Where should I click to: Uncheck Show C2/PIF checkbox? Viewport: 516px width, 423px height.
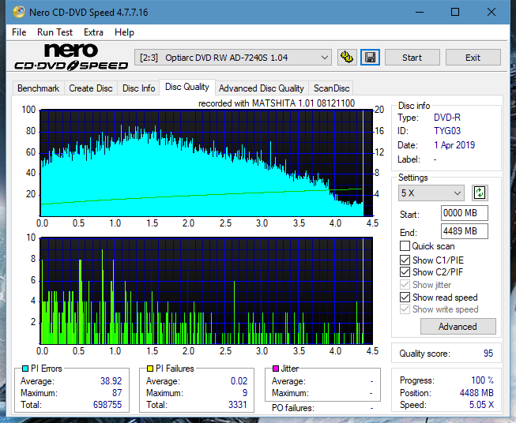click(405, 271)
